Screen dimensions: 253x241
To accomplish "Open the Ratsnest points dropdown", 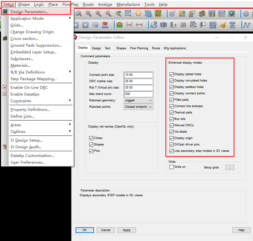I will (x=139, y=107).
